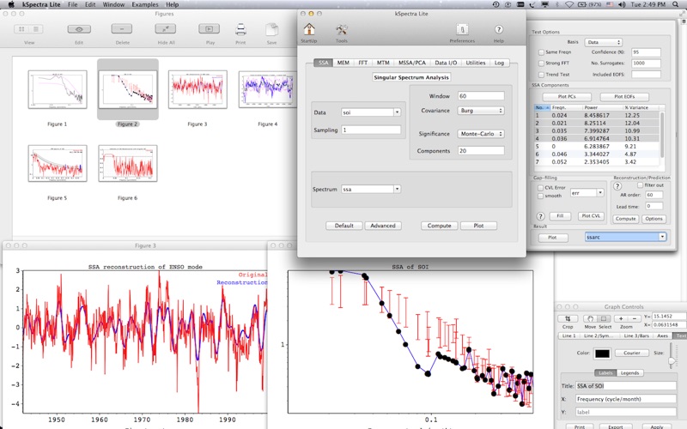The width and height of the screenshot is (687, 429).
Task: Switch Figures window to icon grid view
Action: 21,29
